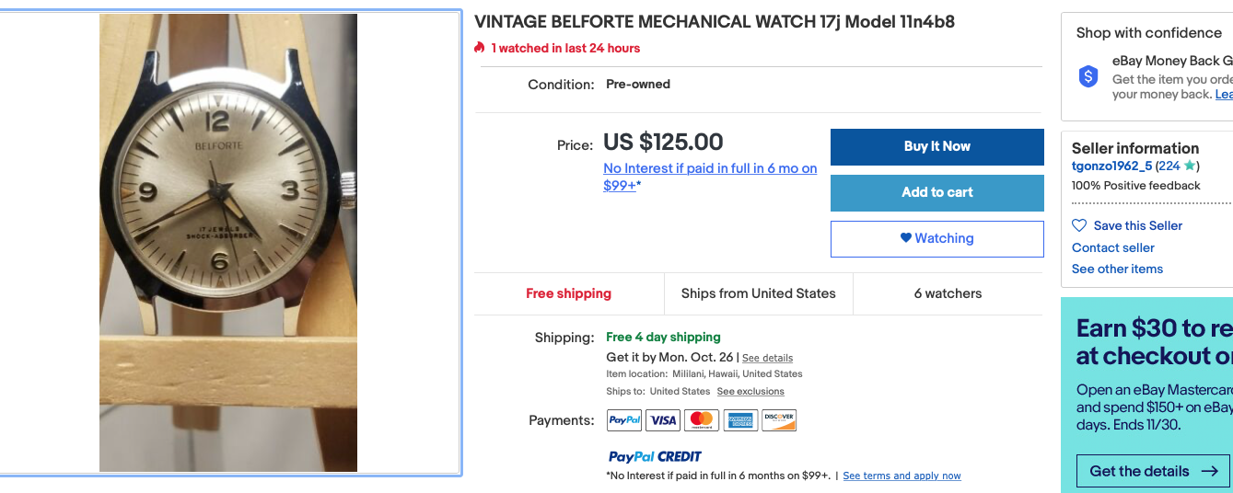Open shipping See details link
The width and height of the screenshot is (1233, 493).
767,358
